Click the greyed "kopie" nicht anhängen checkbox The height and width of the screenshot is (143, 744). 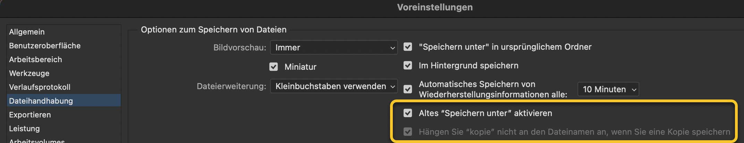coord(408,132)
